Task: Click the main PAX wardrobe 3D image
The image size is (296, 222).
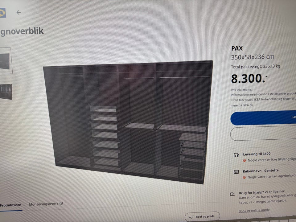Action: 128,122
